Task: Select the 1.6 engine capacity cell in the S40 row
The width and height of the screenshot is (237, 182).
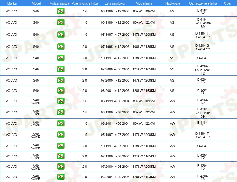Action: point(85,11)
